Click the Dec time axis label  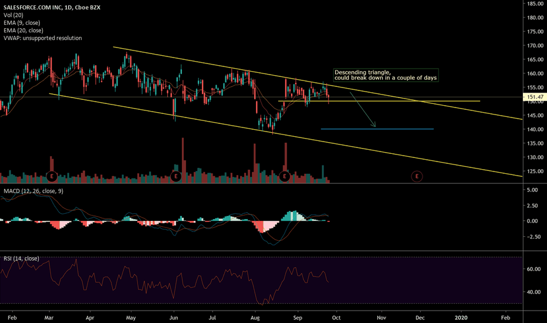click(x=420, y=318)
